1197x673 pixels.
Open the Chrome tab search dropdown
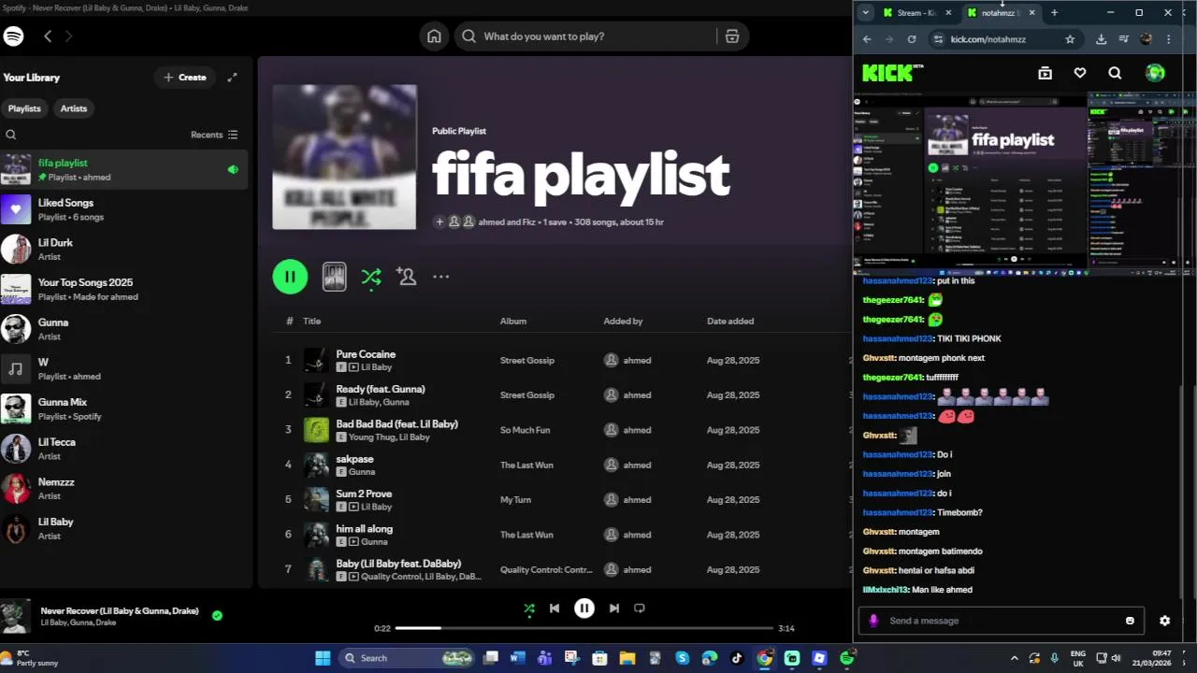click(866, 13)
